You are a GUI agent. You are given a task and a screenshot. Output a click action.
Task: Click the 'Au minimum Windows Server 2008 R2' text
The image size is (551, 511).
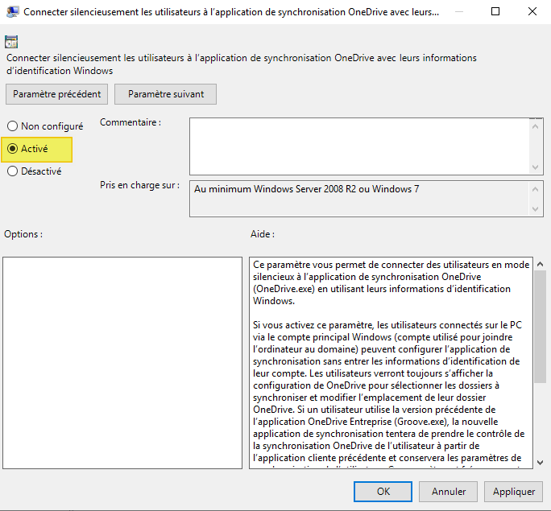point(306,189)
